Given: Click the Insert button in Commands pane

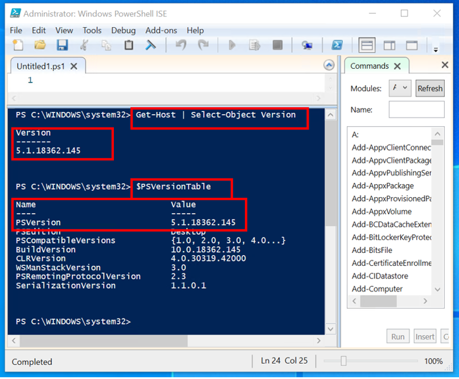Looking at the screenshot, I should (x=425, y=336).
